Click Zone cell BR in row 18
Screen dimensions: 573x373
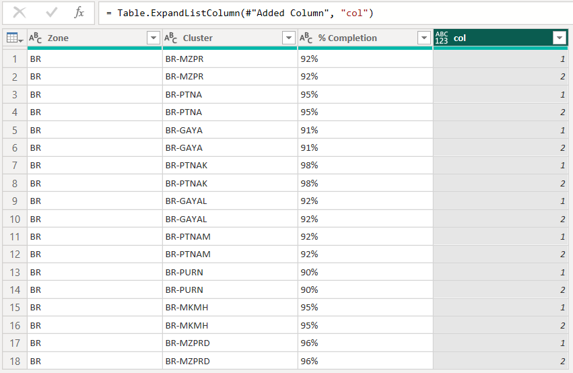click(95, 361)
